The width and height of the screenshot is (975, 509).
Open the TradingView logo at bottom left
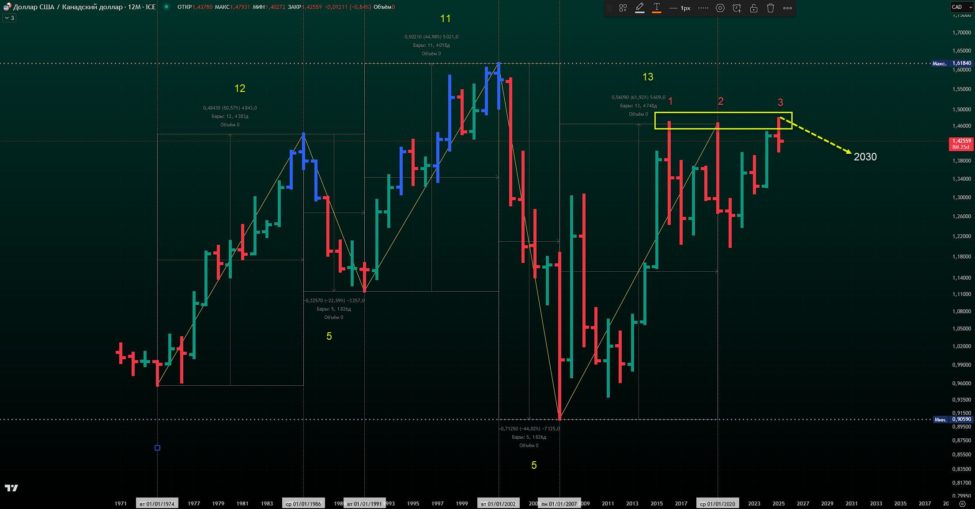pos(11,488)
